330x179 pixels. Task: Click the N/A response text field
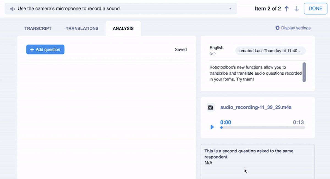208,163
